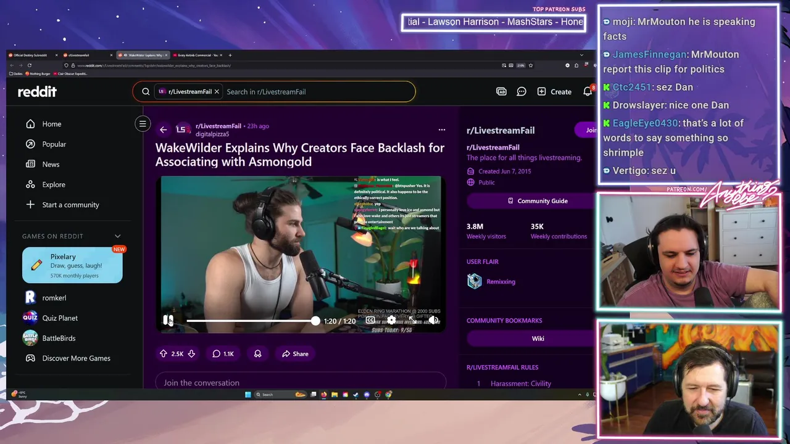Click the Join the conversation comment box
The width and height of the screenshot is (790, 444).
coord(301,382)
